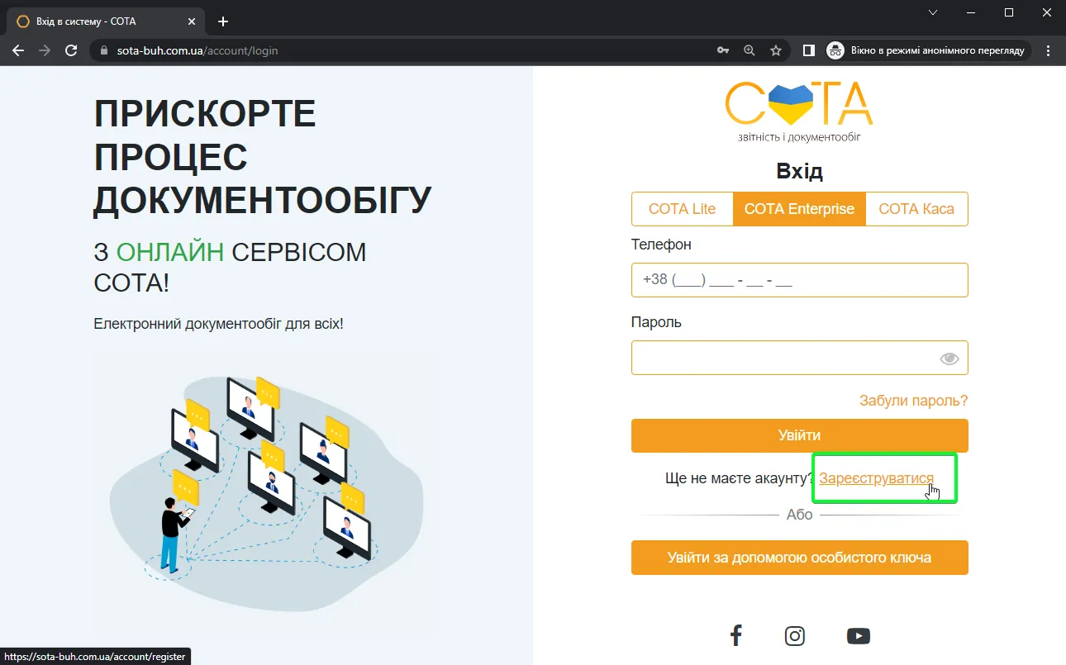Open the browser side panel icon
The height and width of the screenshot is (665, 1066).
pos(809,50)
